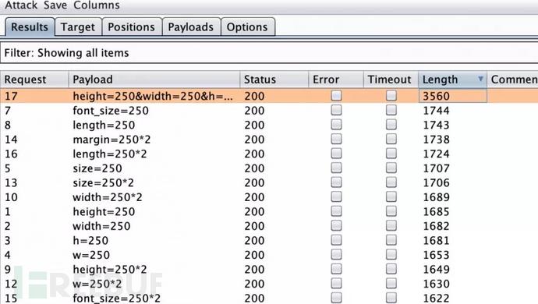The height and width of the screenshot is (304, 538).
Task: Open the Save menu
Action: tap(55, 5)
